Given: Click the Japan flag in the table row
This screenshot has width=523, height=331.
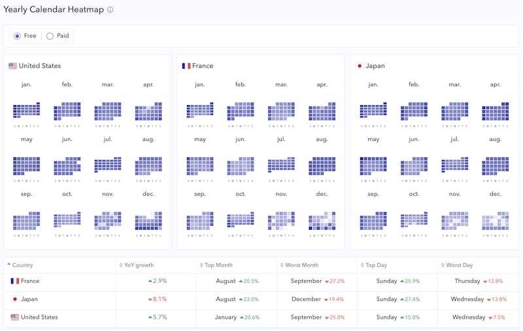Looking at the screenshot, I should (14, 300).
